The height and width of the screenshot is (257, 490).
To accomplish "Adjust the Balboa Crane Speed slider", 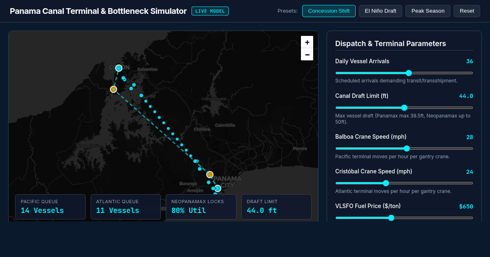I will pyautogui.click(x=404, y=148).
